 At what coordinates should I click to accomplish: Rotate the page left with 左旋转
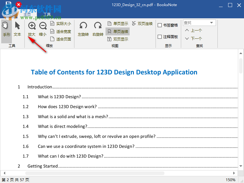pyautogui.click(x=83, y=29)
